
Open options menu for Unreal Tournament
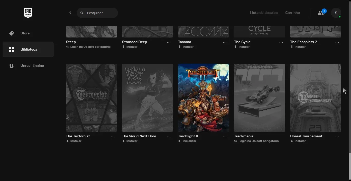click(337, 137)
